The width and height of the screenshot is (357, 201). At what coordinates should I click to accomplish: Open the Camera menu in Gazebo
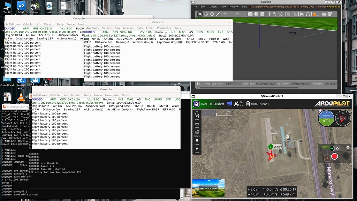click(213, 7)
